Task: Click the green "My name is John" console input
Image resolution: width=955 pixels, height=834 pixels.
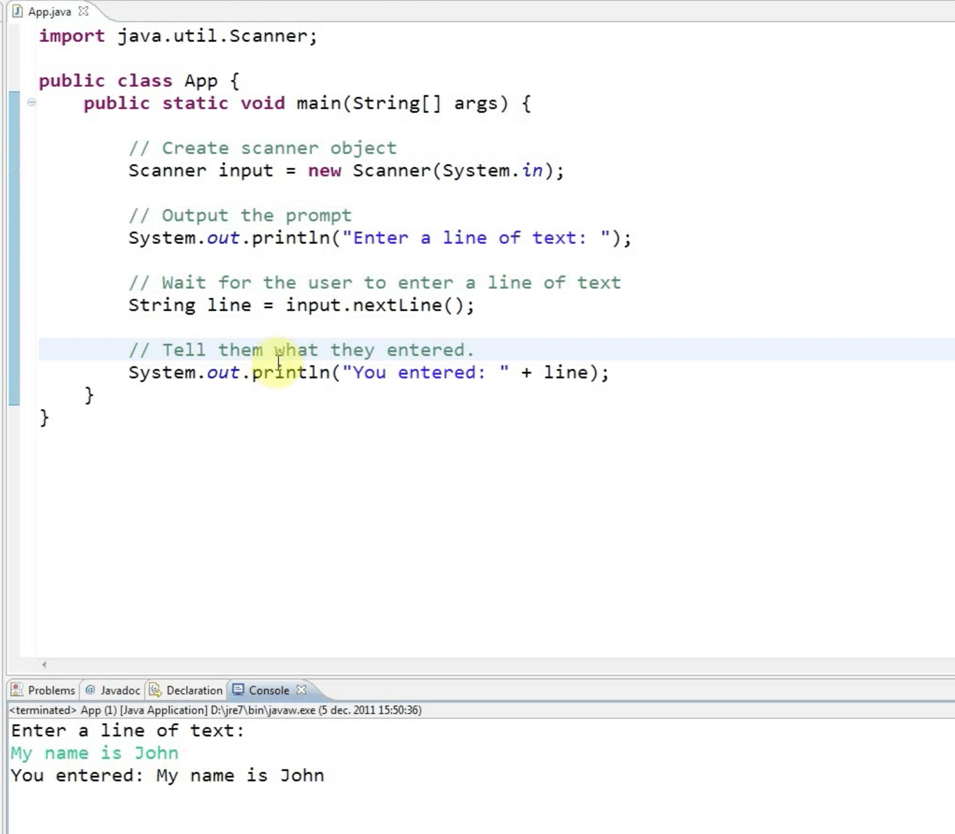Action: pos(95,753)
